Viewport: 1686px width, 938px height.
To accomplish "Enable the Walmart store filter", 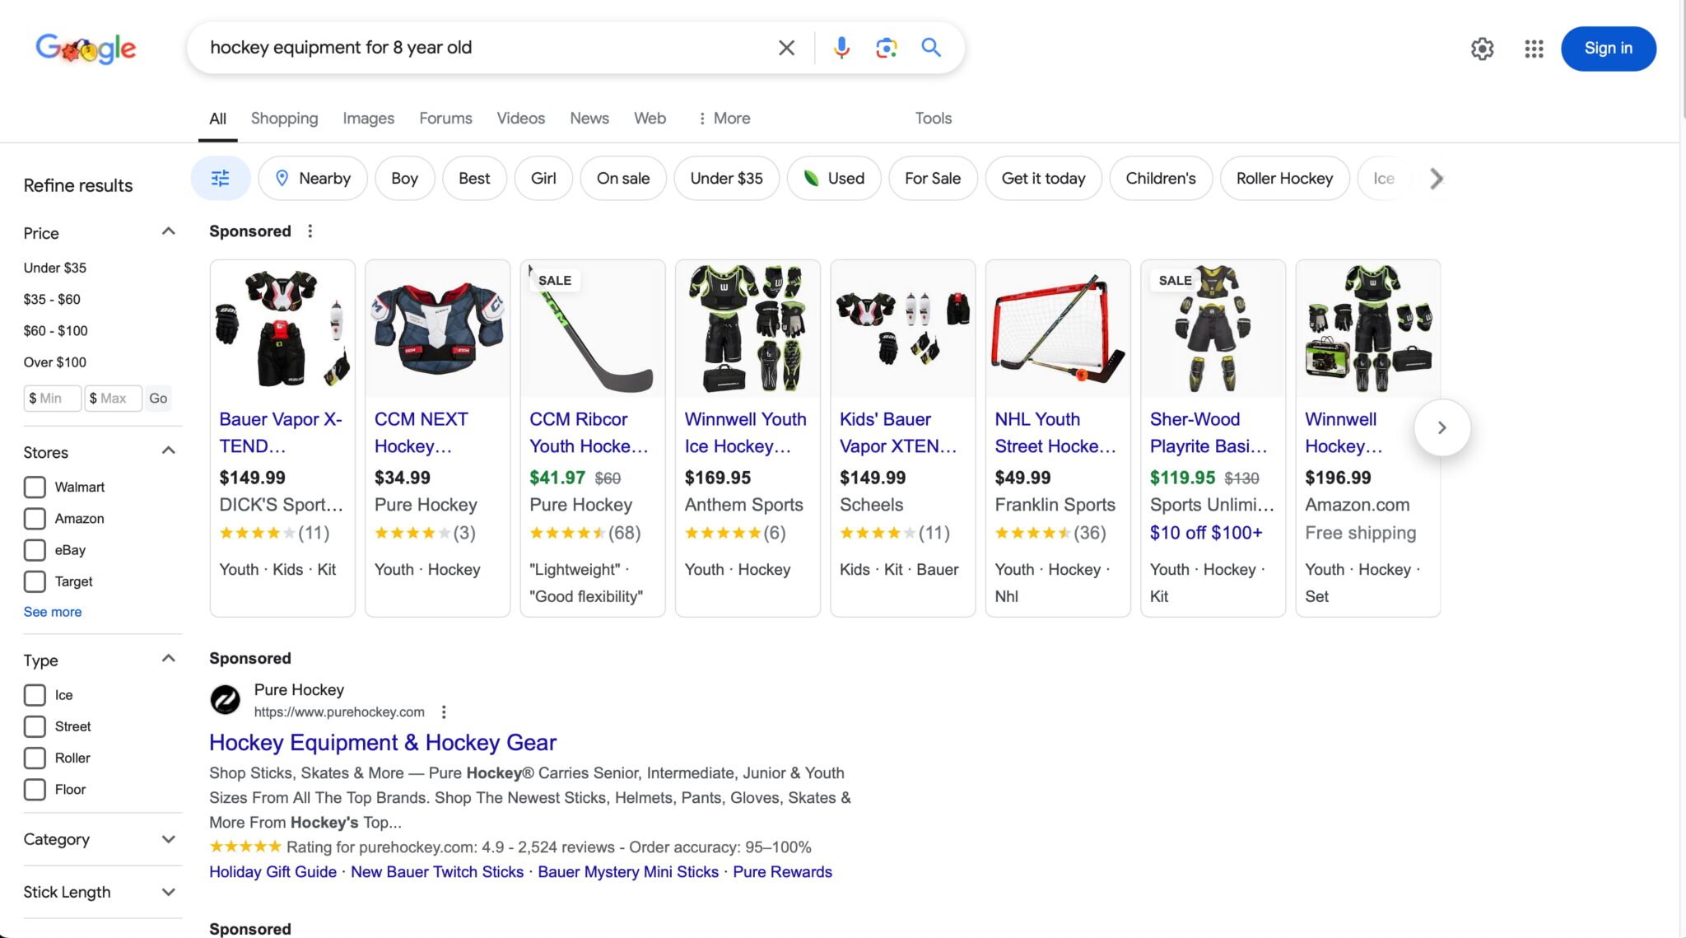I will [35, 487].
